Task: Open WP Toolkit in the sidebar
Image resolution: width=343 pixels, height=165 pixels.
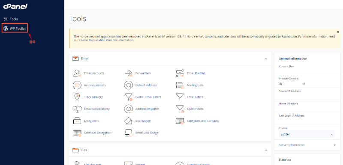Action: click(x=15, y=28)
